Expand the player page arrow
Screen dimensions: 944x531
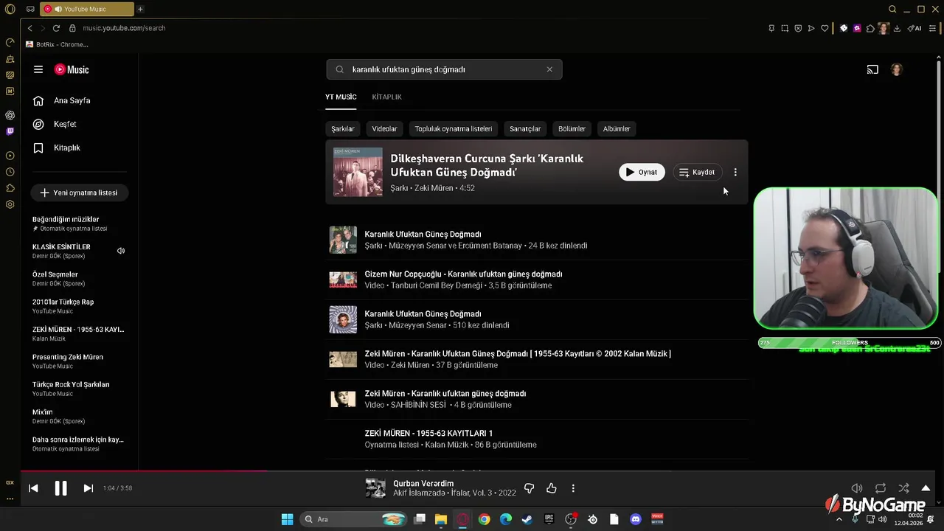[926, 488]
